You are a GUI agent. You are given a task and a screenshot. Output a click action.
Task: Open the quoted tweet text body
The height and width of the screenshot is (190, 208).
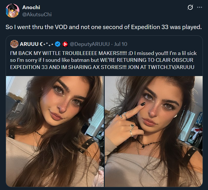click(103, 60)
